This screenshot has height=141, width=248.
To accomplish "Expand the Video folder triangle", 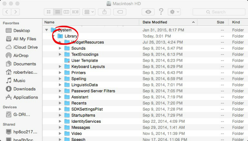I will tap(60, 133).
